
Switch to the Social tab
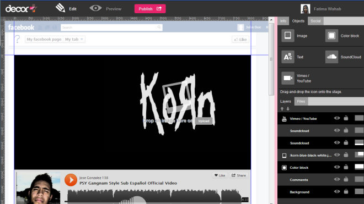pos(315,21)
